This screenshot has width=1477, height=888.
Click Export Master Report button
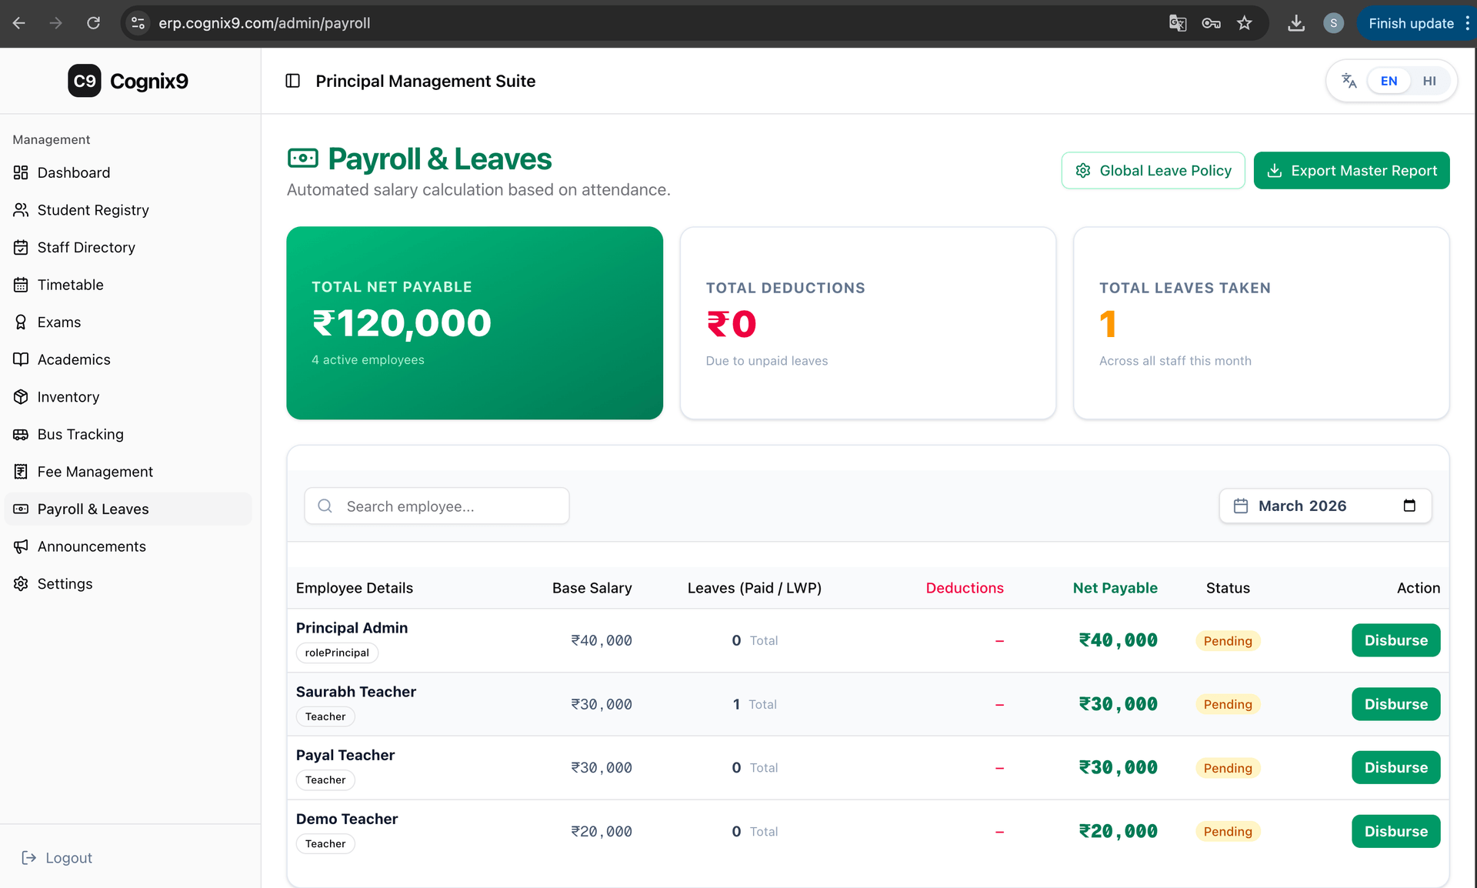[1352, 170]
